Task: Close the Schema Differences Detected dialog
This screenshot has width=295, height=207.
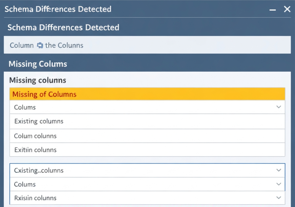Action: (x=287, y=10)
